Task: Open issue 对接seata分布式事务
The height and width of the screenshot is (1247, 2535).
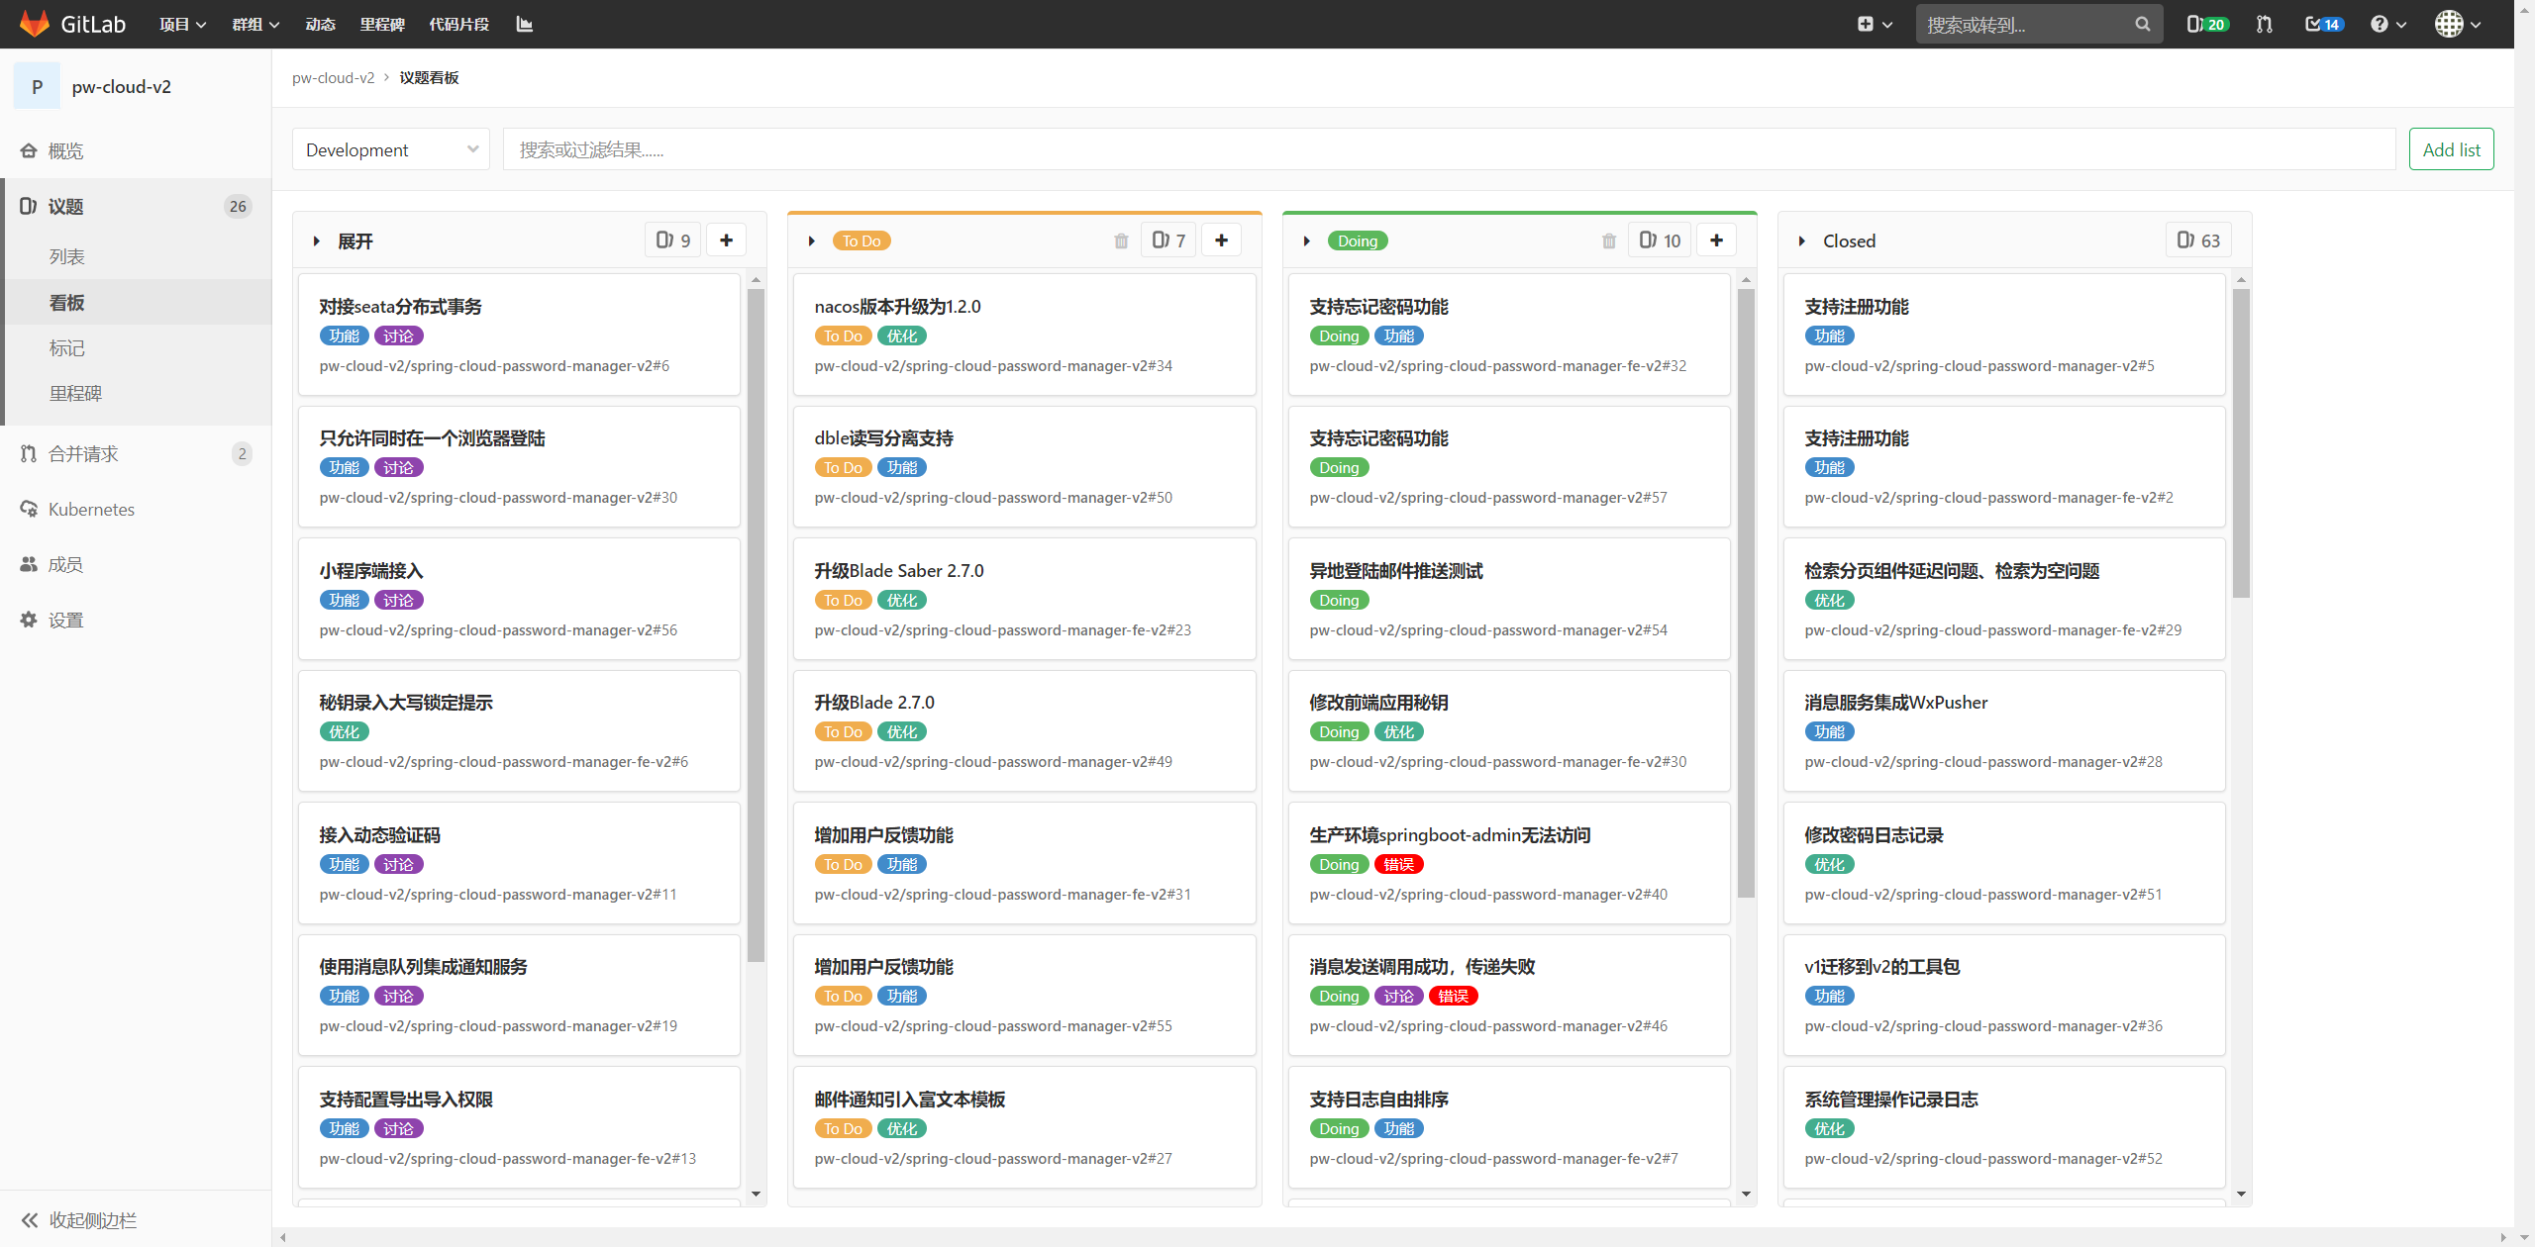Action: click(400, 307)
